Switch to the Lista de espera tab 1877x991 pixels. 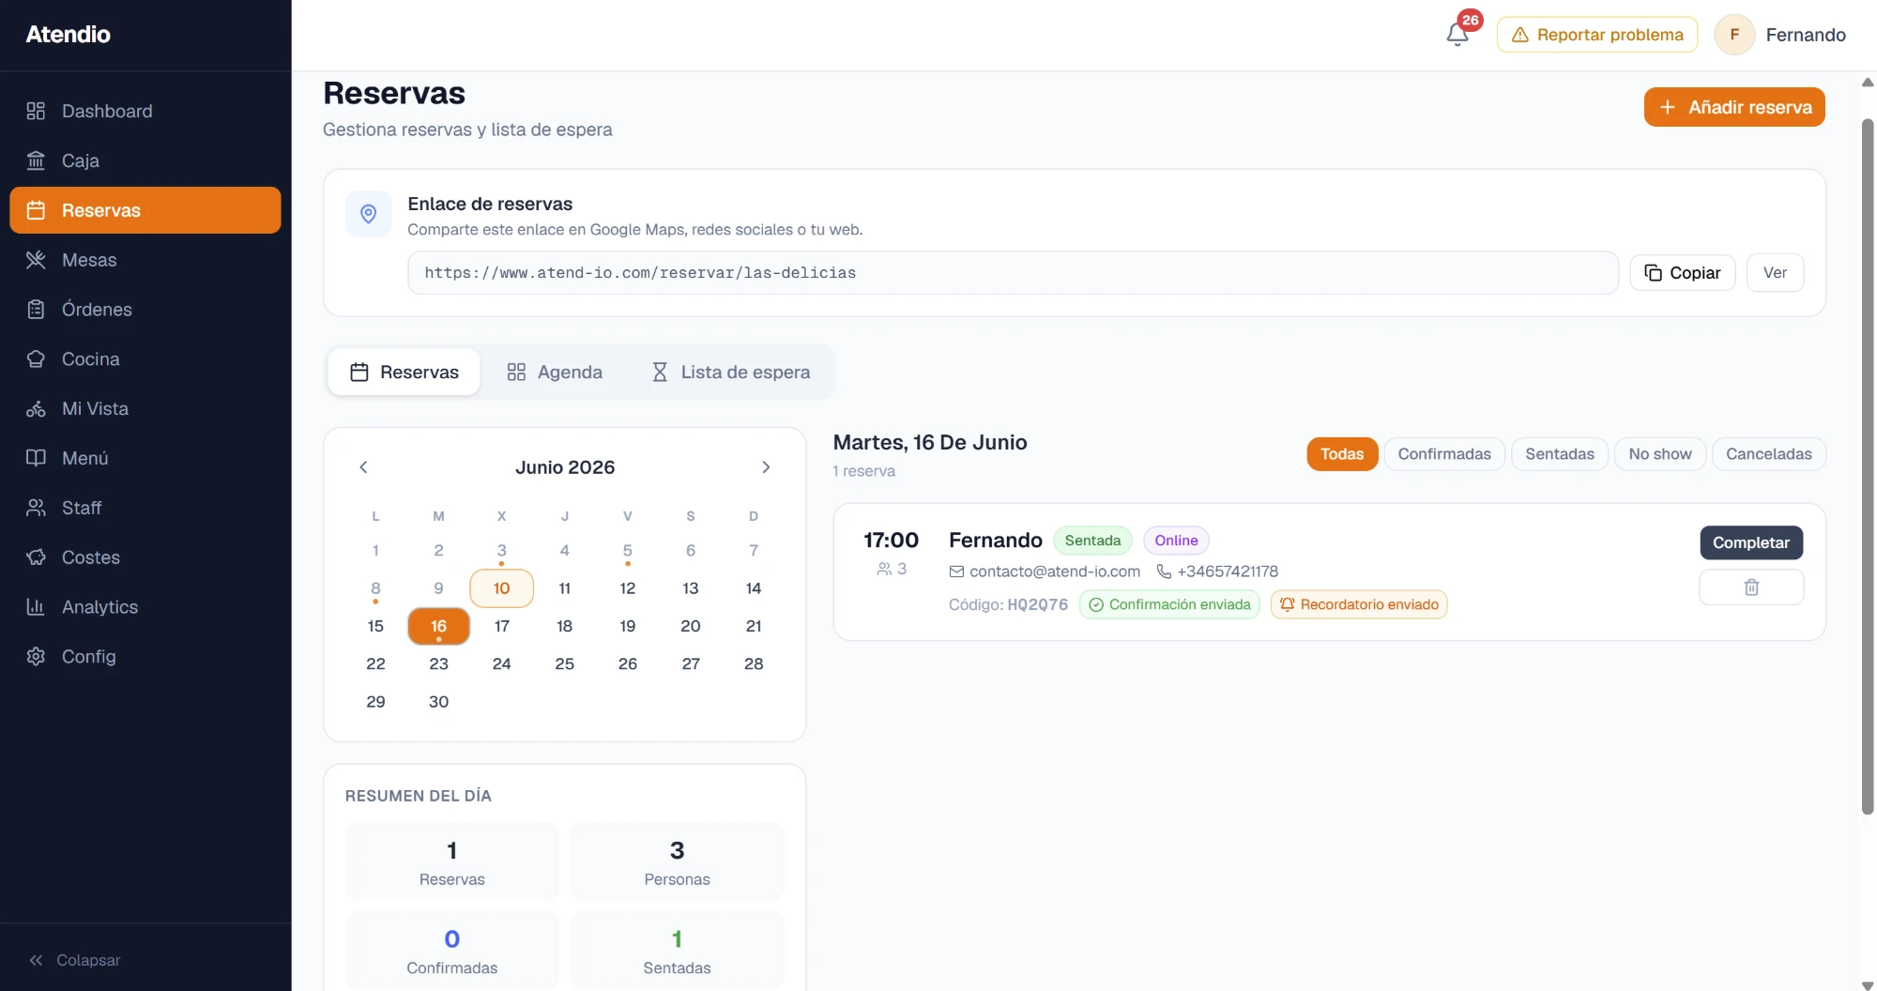pyautogui.click(x=730, y=373)
